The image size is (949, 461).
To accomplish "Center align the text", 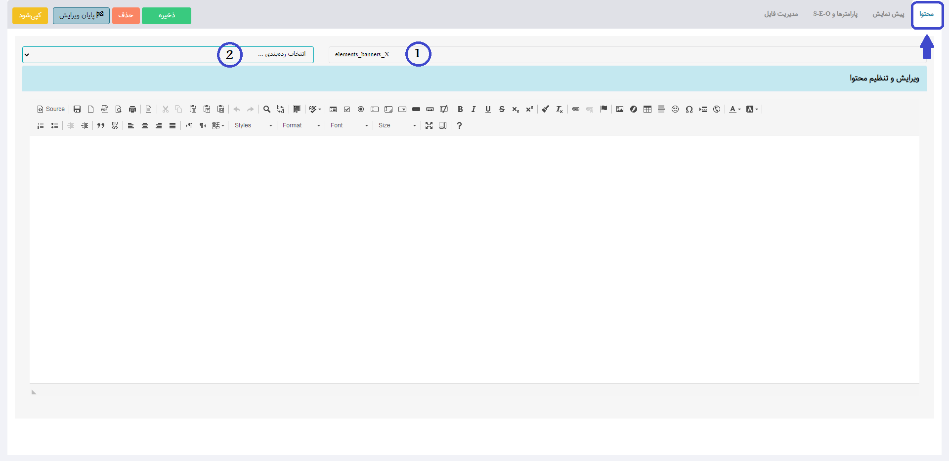I will tap(145, 125).
